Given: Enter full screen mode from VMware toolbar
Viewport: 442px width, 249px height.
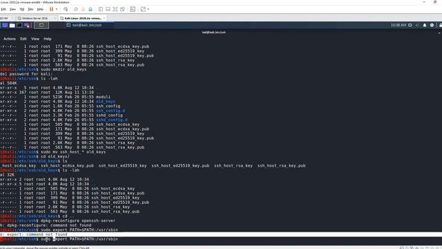Looking at the screenshot, I should pos(115,9).
